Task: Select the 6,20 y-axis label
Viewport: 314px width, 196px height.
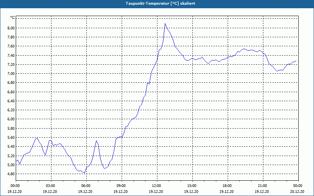Action: tap(11, 110)
